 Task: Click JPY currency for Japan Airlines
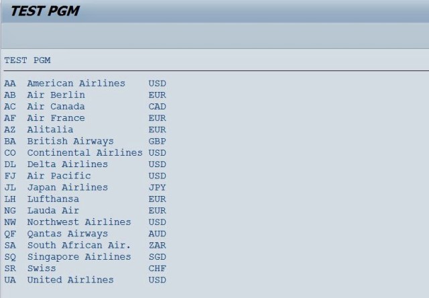(x=157, y=188)
